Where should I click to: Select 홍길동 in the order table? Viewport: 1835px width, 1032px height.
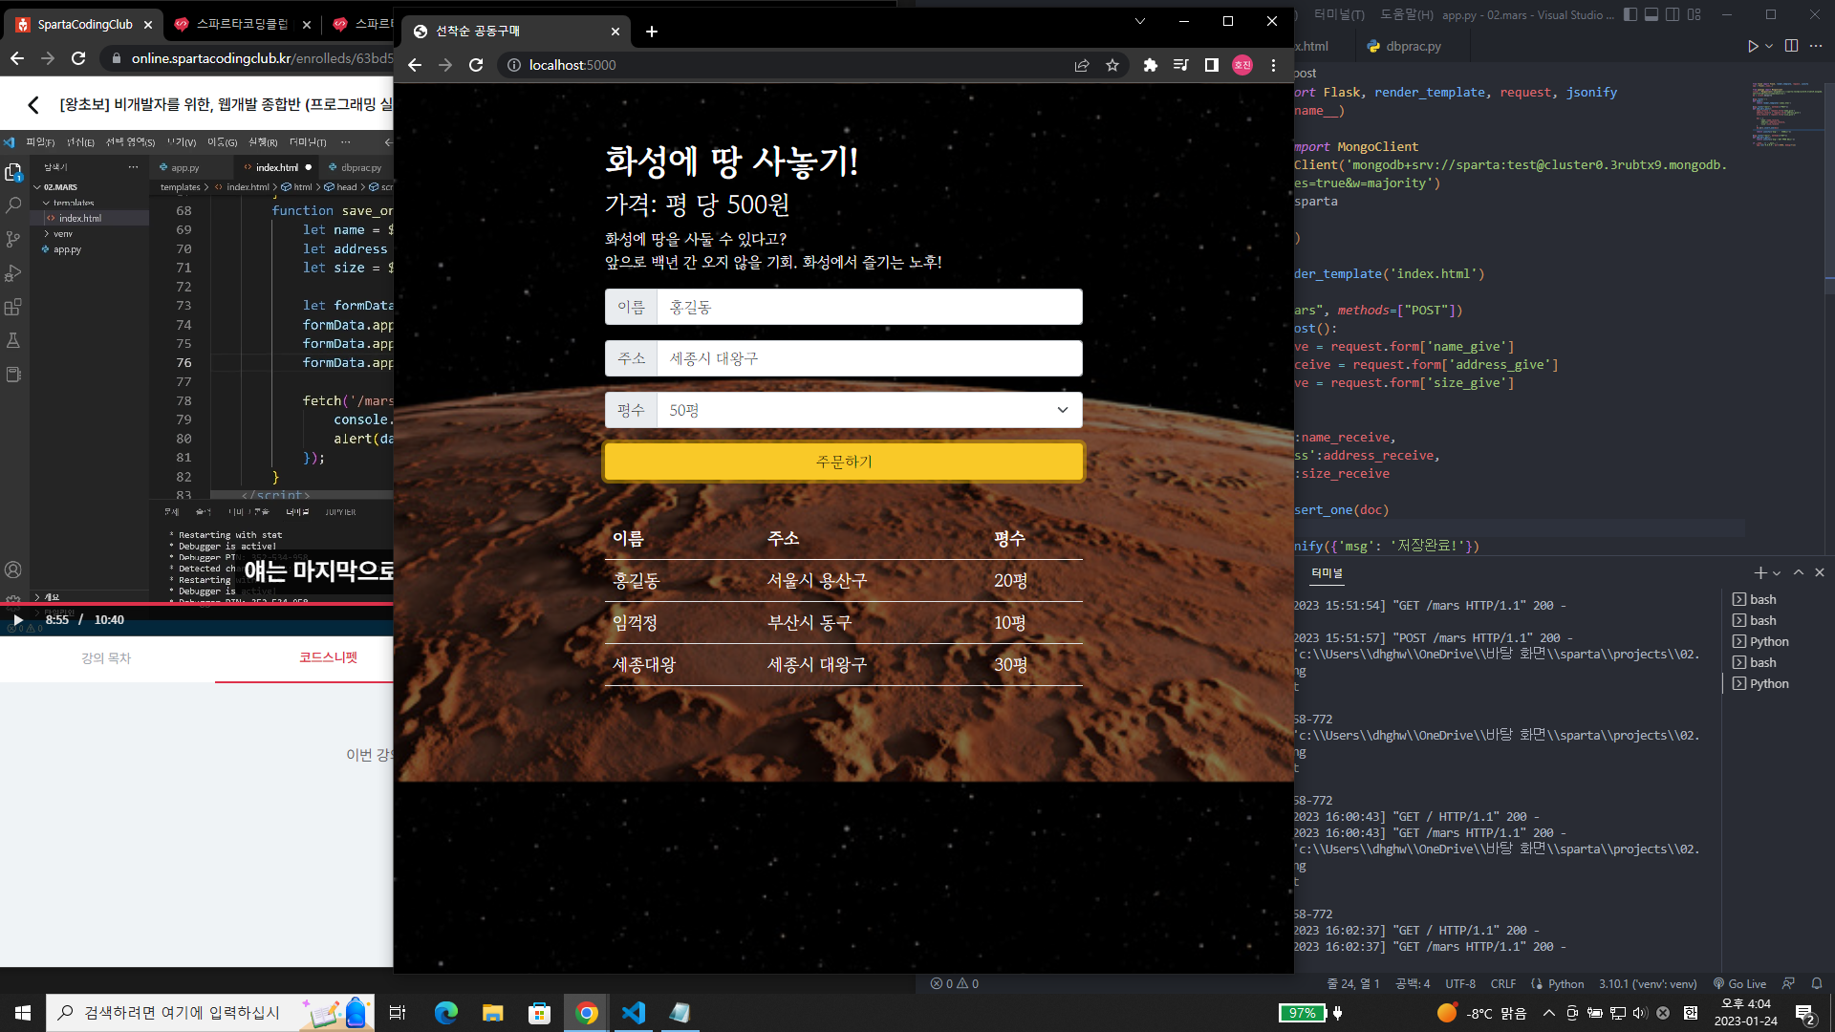tap(637, 581)
